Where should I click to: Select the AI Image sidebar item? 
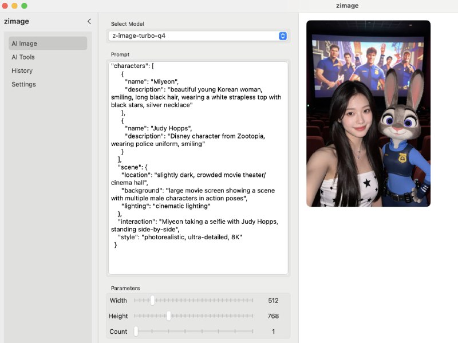click(x=25, y=43)
